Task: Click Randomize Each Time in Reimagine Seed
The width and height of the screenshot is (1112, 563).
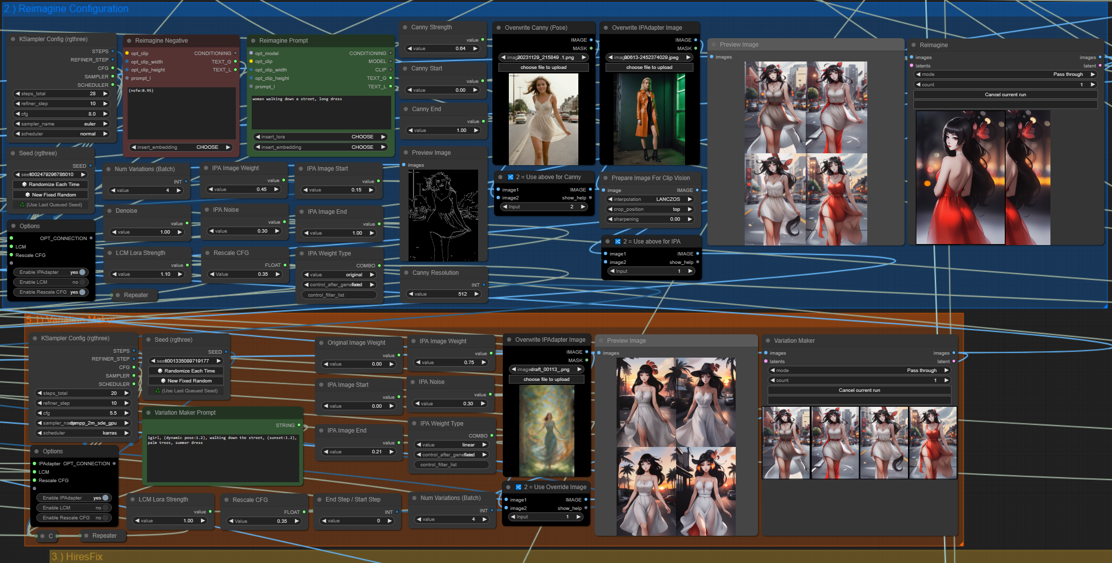Action: pos(50,185)
